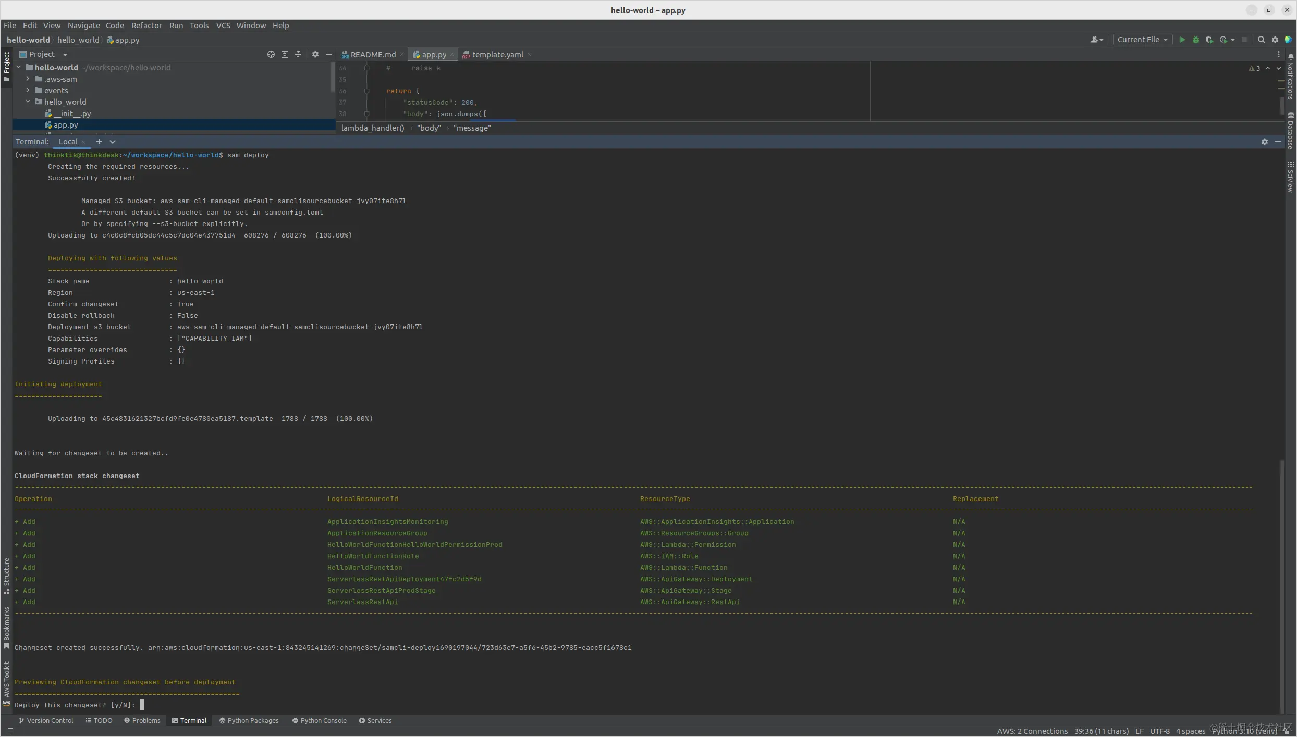Switch to the template.yaml editor tab

(x=497, y=55)
